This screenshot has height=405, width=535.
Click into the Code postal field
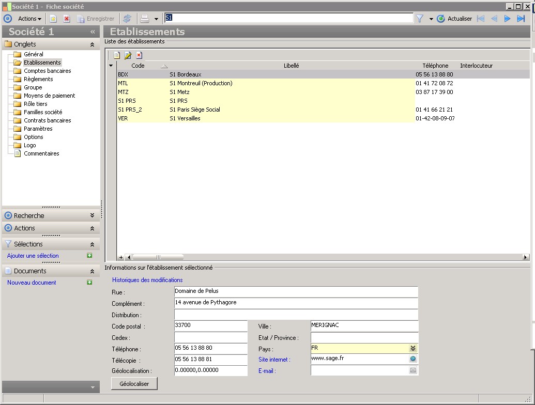(210, 326)
